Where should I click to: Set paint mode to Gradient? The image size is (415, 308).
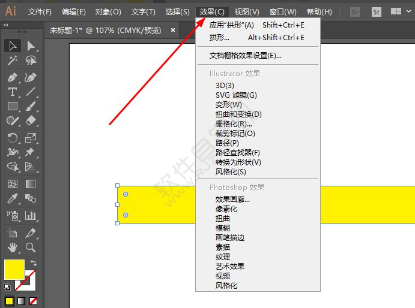pos(21,301)
